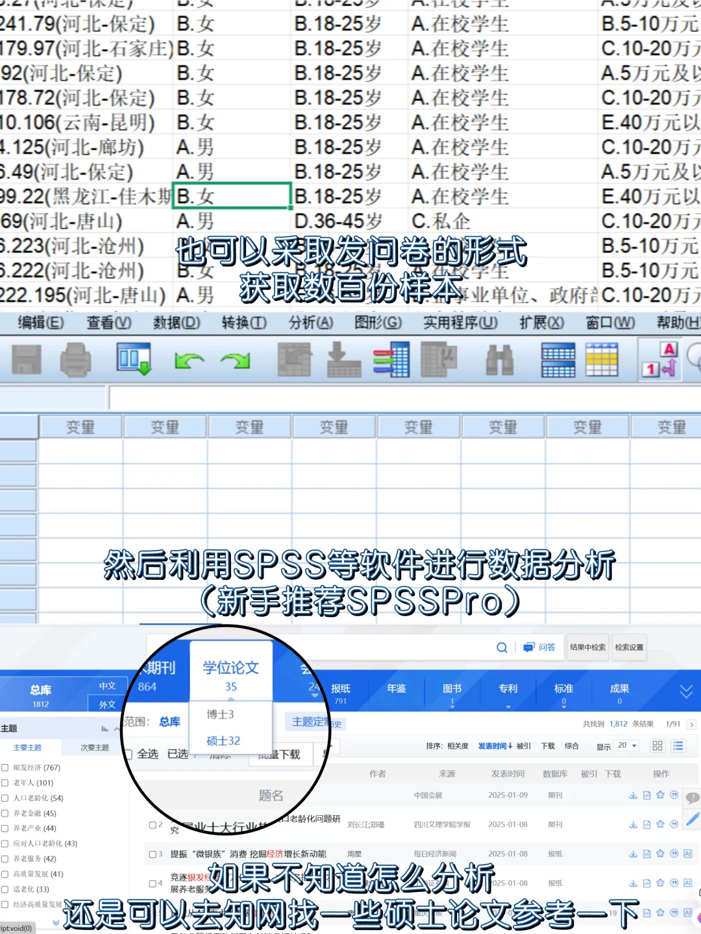
Task: Click the CNKI search magnifier icon
Action: pos(502,647)
